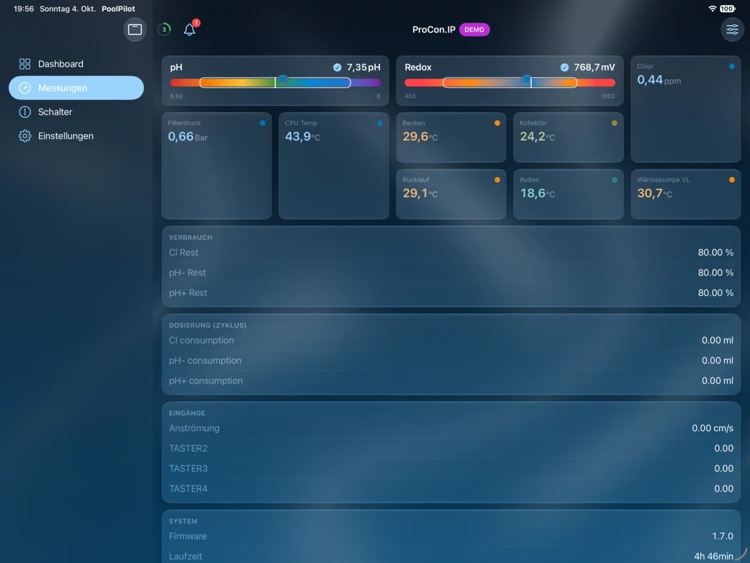Click the Redox range slider bar
Image resolution: width=750 pixels, height=563 pixels.
coord(510,83)
